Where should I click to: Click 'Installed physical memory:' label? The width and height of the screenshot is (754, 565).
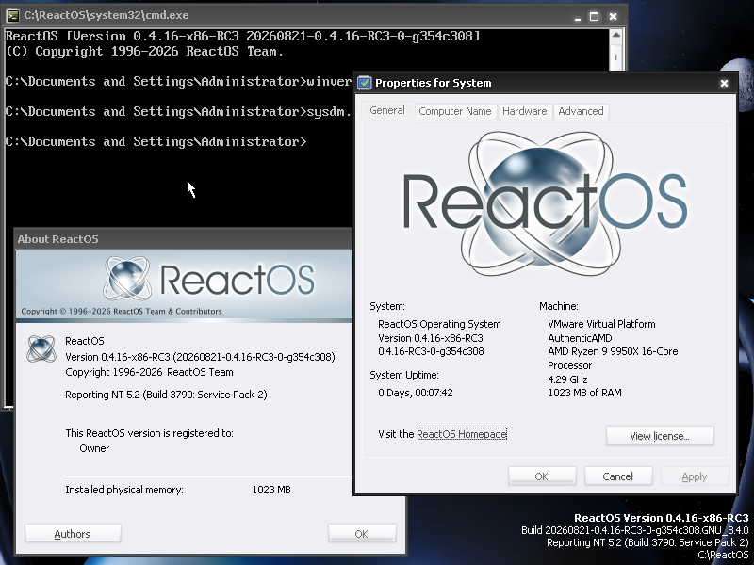[124, 490]
